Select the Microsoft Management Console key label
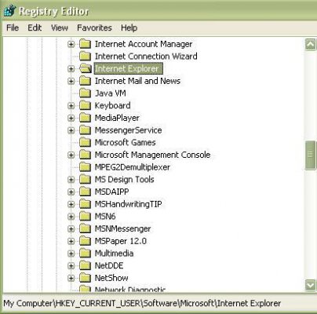 pyautogui.click(x=152, y=155)
